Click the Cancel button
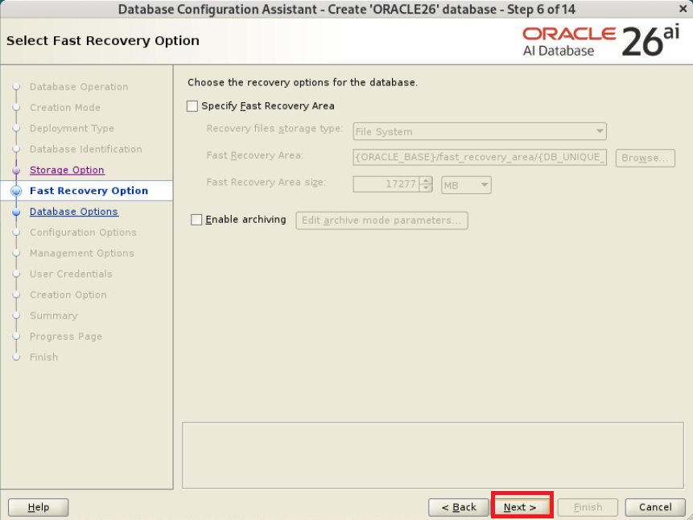693x520 pixels. pyautogui.click(x=655, y=507)
